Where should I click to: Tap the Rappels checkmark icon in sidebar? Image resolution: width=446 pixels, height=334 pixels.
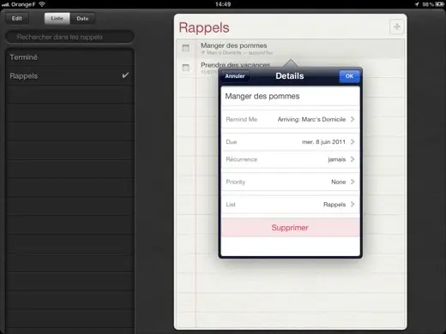click(x=125, y=75)
